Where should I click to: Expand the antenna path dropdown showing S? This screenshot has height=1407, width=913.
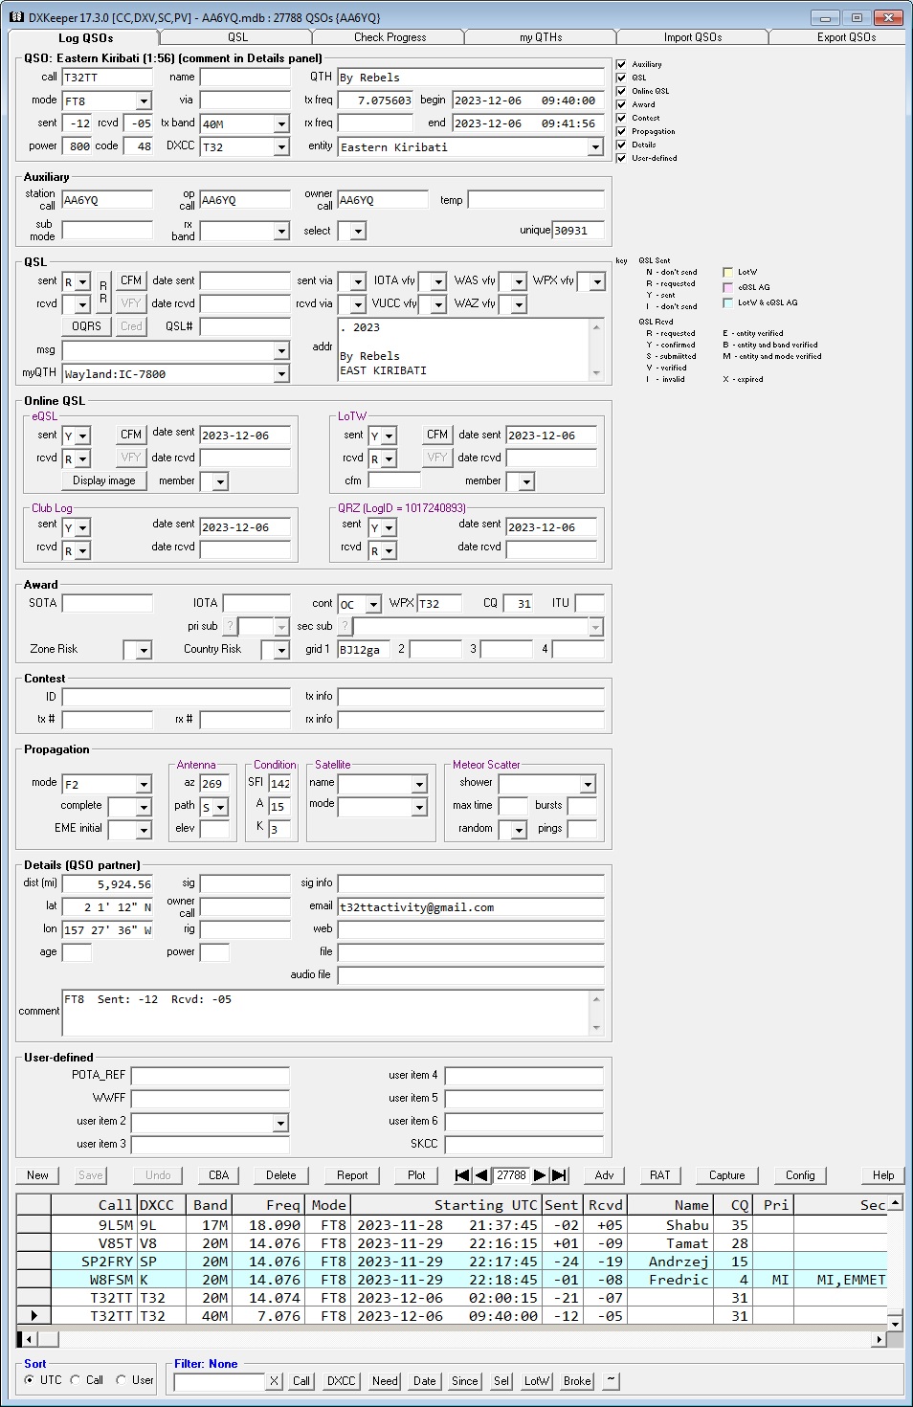pyautogui.click(x=220, y=807)
